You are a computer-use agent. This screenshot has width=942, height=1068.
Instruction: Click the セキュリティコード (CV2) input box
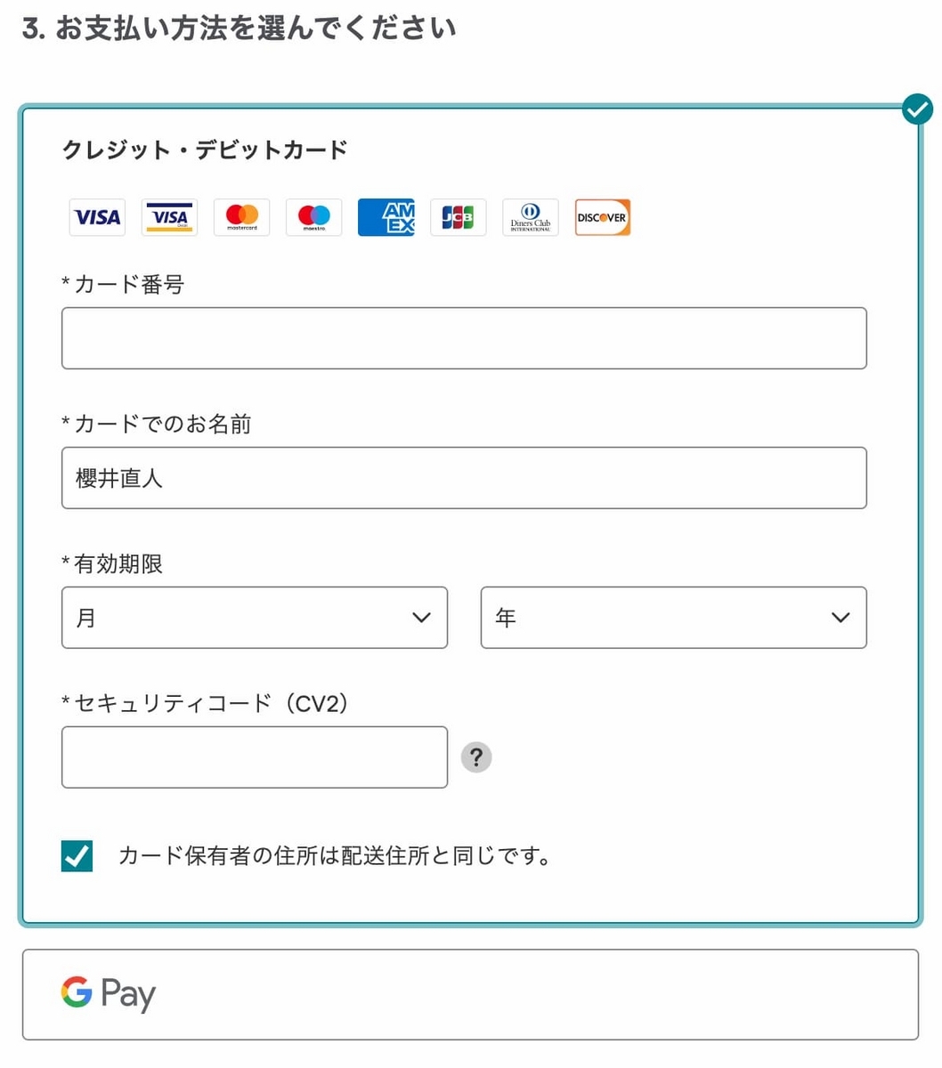[254, 757]
